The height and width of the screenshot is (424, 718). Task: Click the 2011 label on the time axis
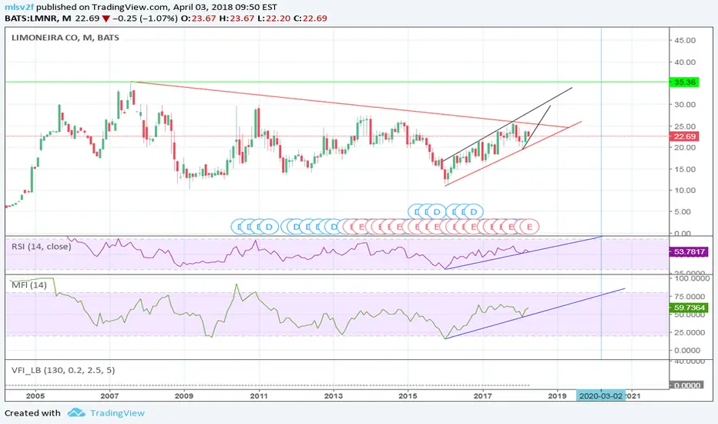pos(259,396)
